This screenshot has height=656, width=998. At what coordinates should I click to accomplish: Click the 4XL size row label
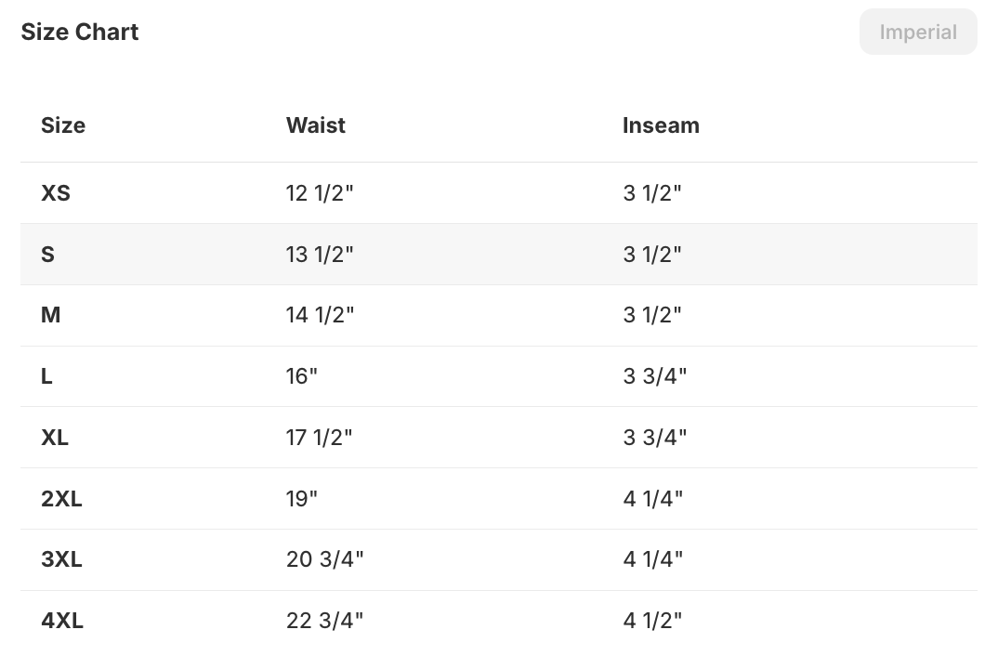[62, 621]
